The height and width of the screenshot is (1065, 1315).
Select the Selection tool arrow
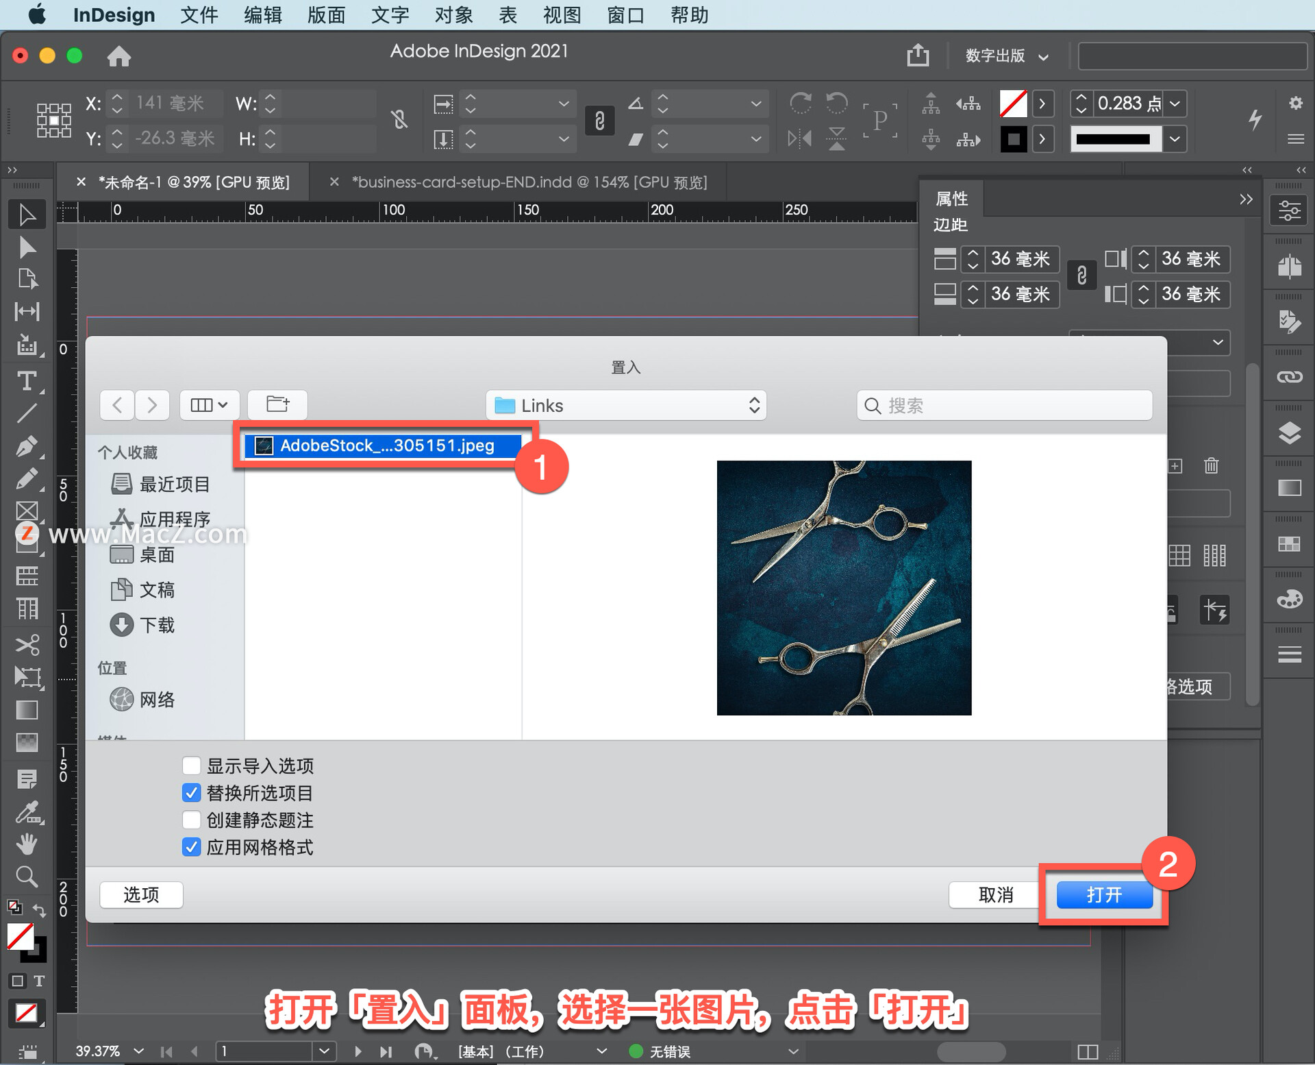coord(27,215)
